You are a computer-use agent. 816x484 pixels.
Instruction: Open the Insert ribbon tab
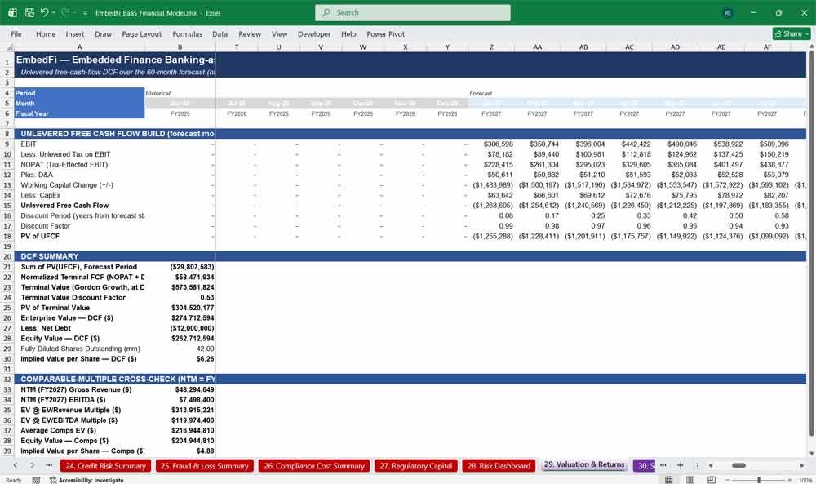coord(75,33)
